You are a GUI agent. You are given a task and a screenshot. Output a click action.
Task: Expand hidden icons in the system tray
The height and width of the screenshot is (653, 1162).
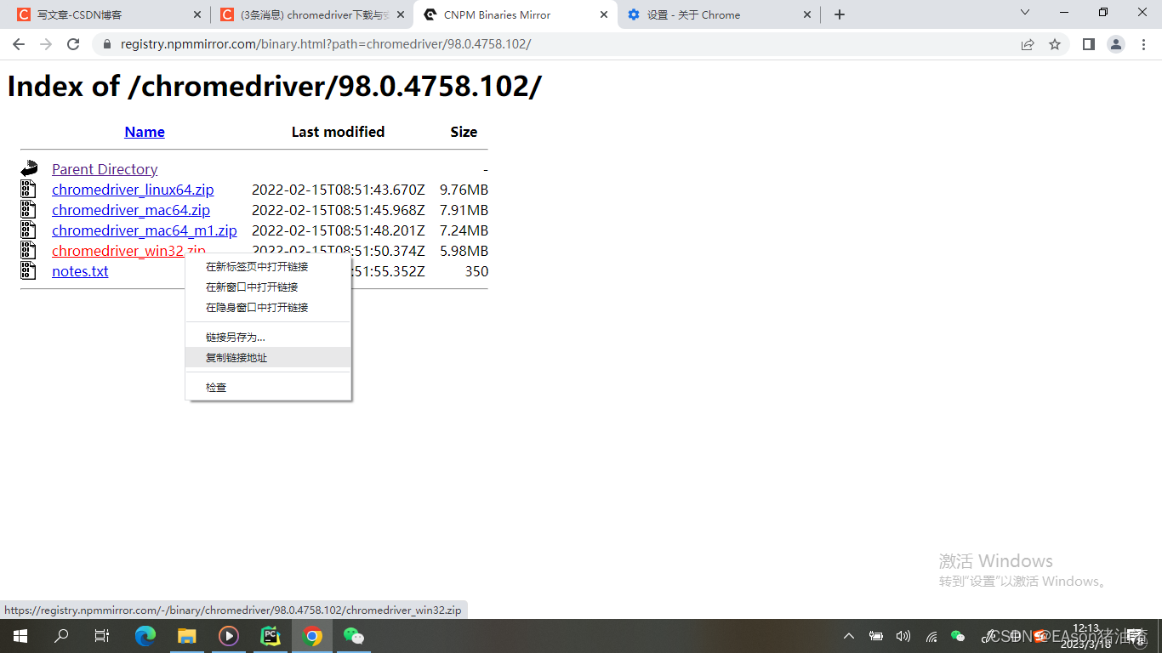(x=848, y=635)
